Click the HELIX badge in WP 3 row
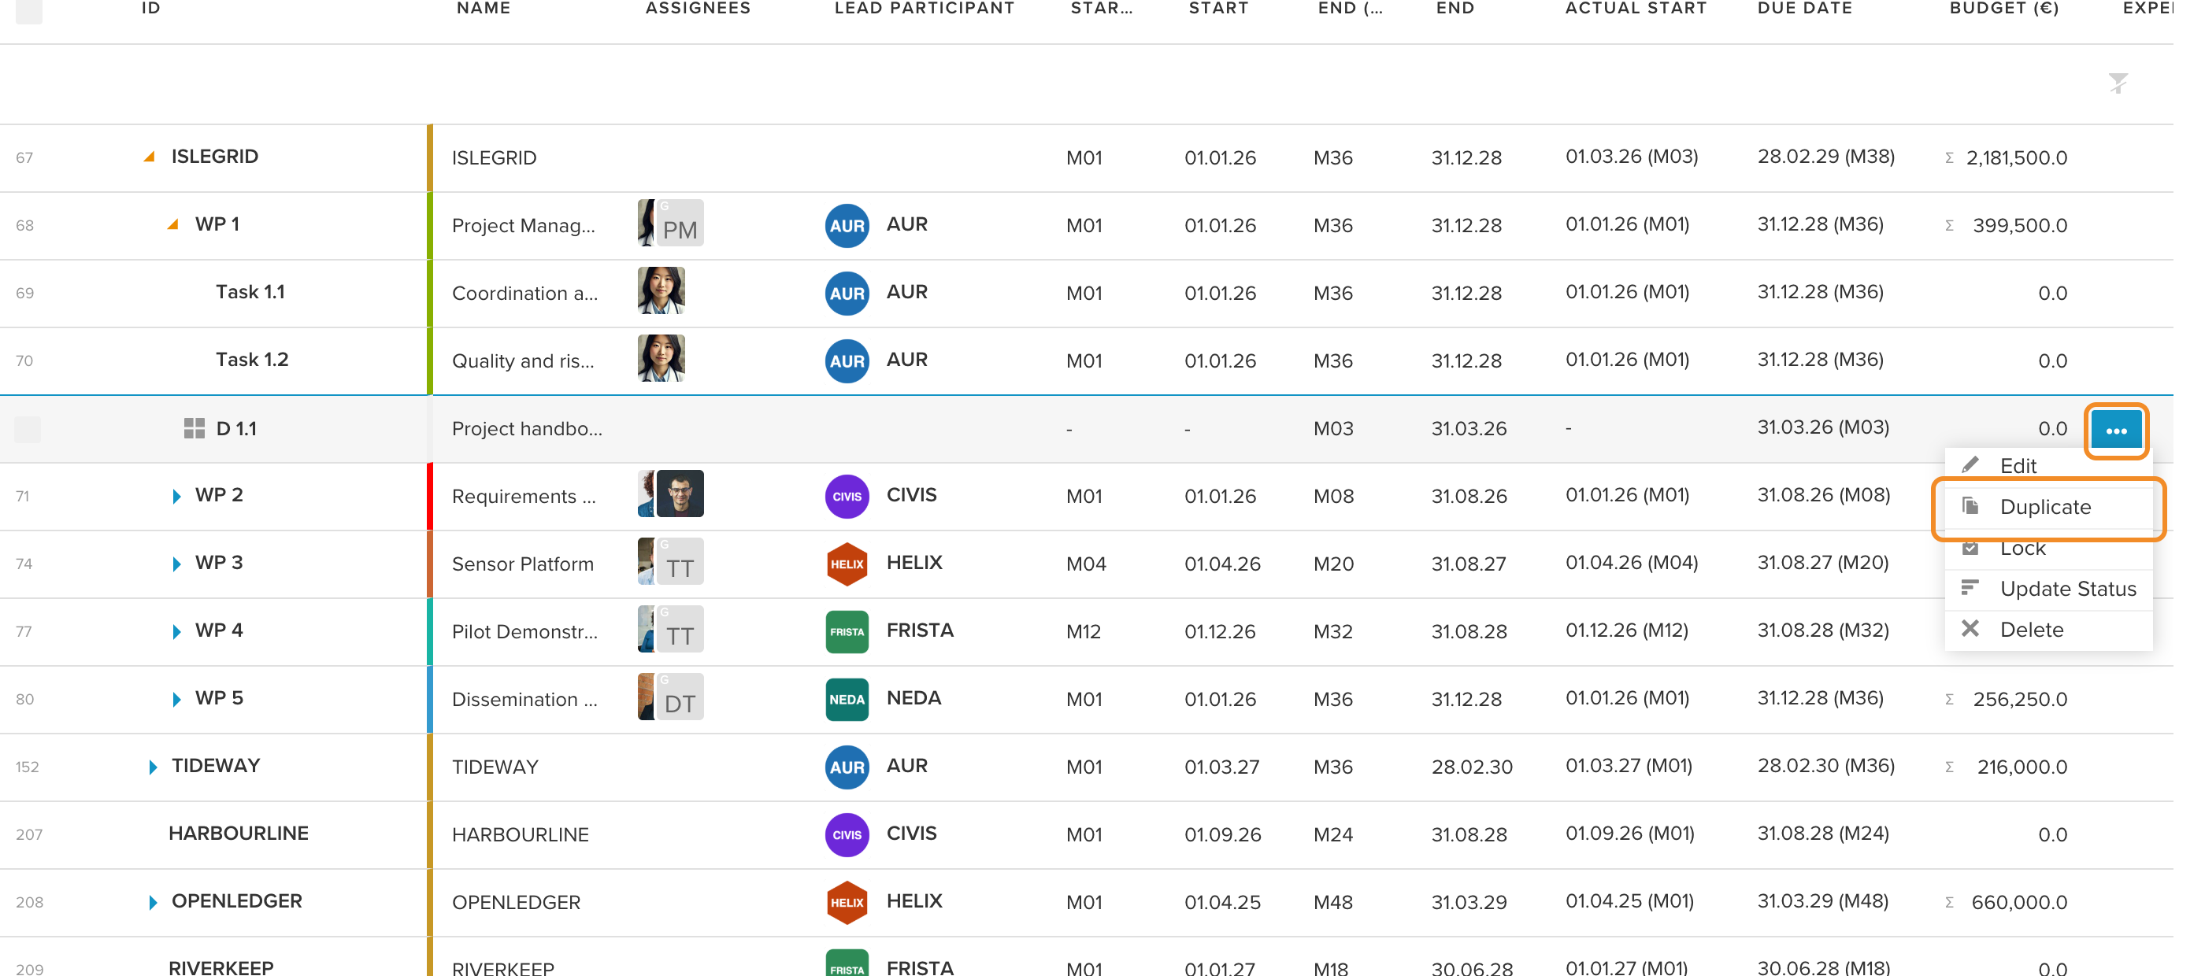Viewport: 2205px width, 976px height. pyautogui.click(x=847, y=564)
